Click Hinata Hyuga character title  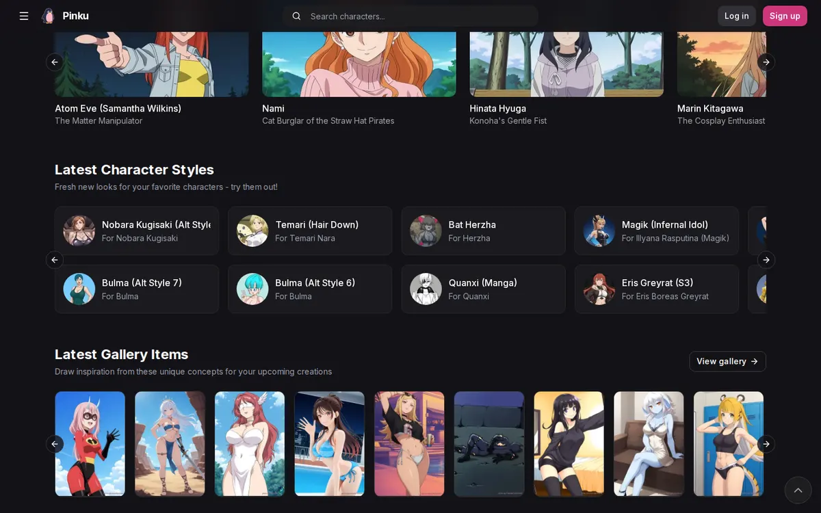(498, 108)
